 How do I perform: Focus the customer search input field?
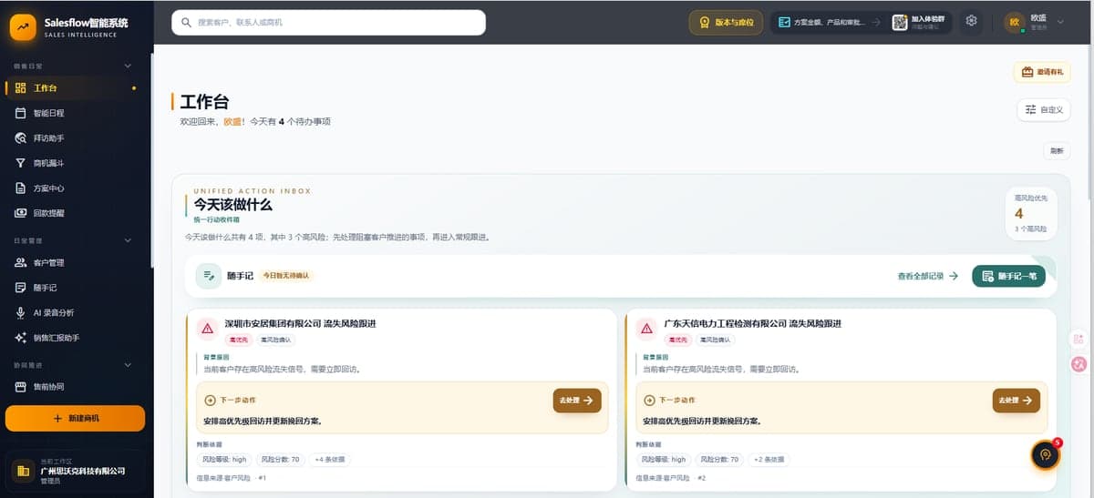coord(328,22)
